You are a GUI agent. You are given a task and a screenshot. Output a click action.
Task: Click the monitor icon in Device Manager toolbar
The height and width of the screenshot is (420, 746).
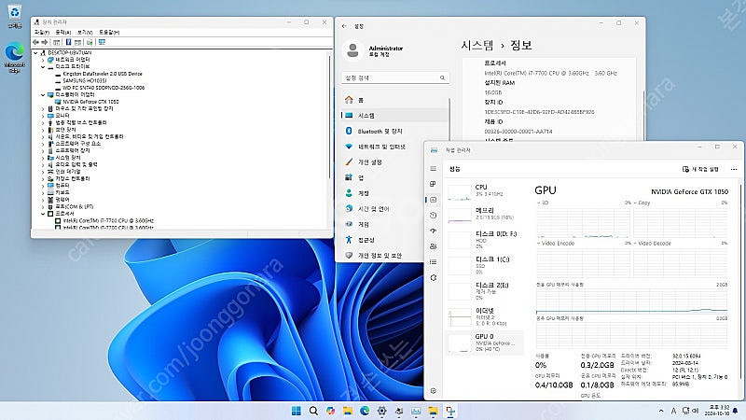pos(102,42)
